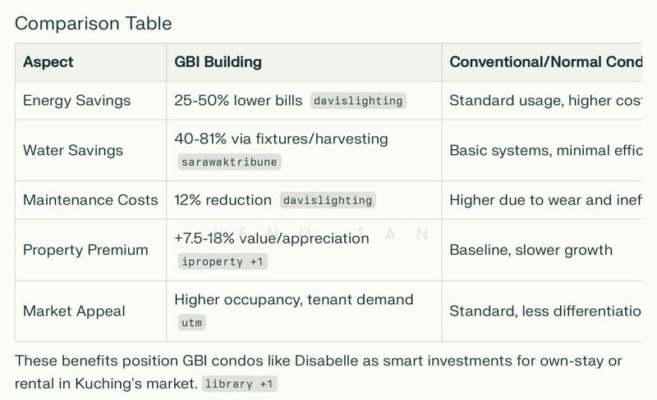Click the Conventional/Normal Condo column header
This screenshot has height=400, width=657.
545,62
